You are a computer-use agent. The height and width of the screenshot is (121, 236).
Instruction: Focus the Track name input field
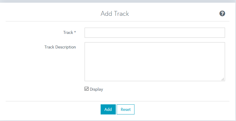pyautogui.click(x=155, y=33)
